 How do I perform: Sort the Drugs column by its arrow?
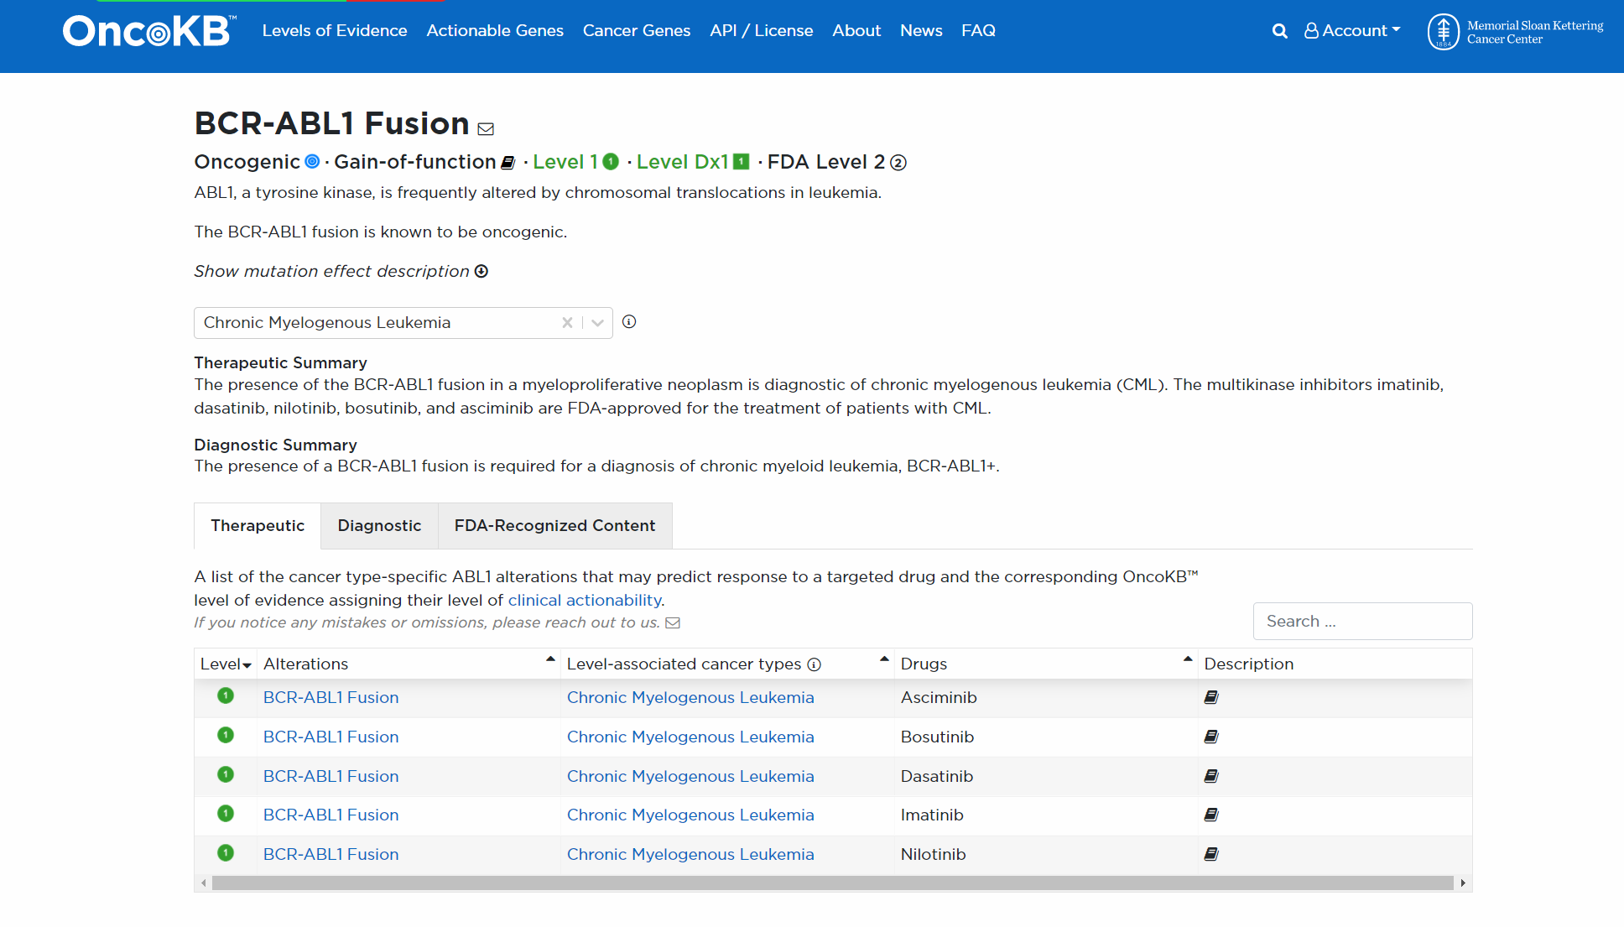pyautogui.click(x=1186, y=659)
